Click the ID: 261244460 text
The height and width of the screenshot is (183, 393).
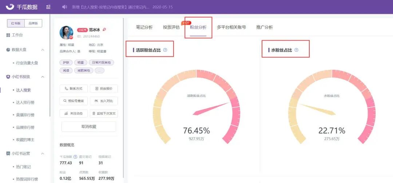click(88, 36)
